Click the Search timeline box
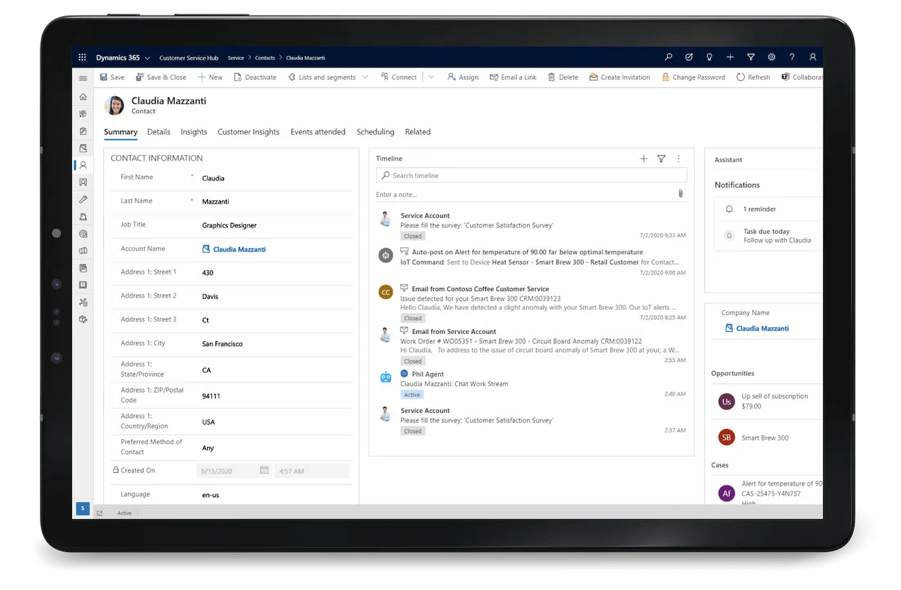This screenshot has height=590, width=901. (532, 175)
